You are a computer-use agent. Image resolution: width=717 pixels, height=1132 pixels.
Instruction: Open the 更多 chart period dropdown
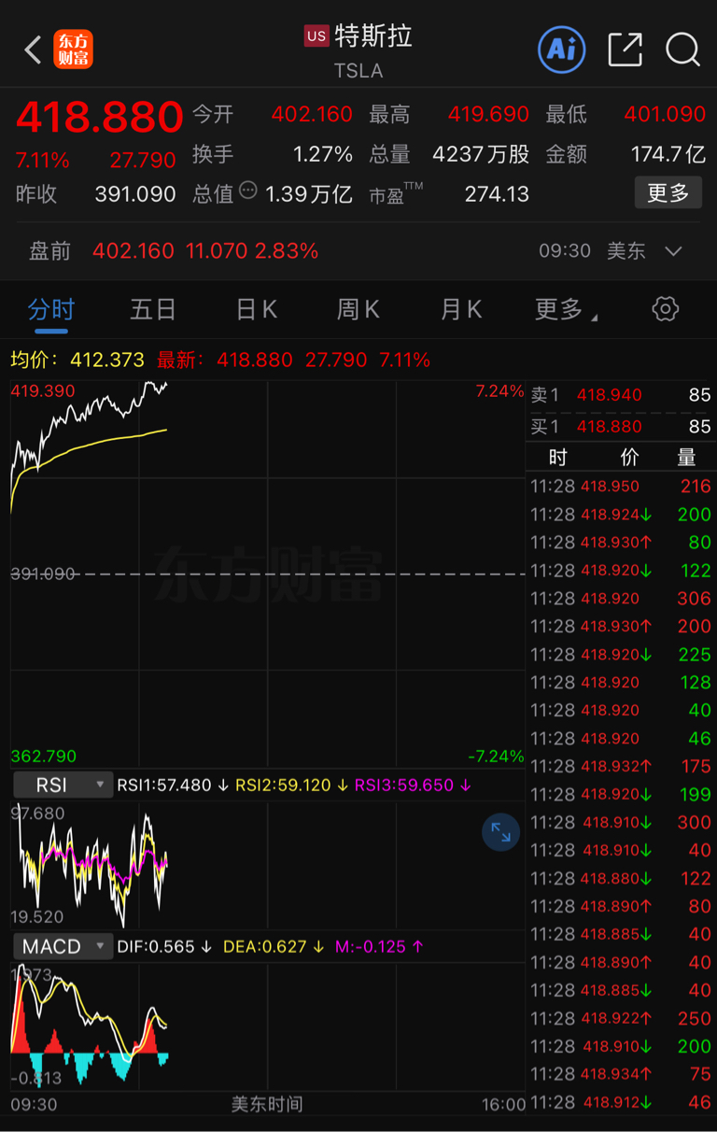point(566,309)
